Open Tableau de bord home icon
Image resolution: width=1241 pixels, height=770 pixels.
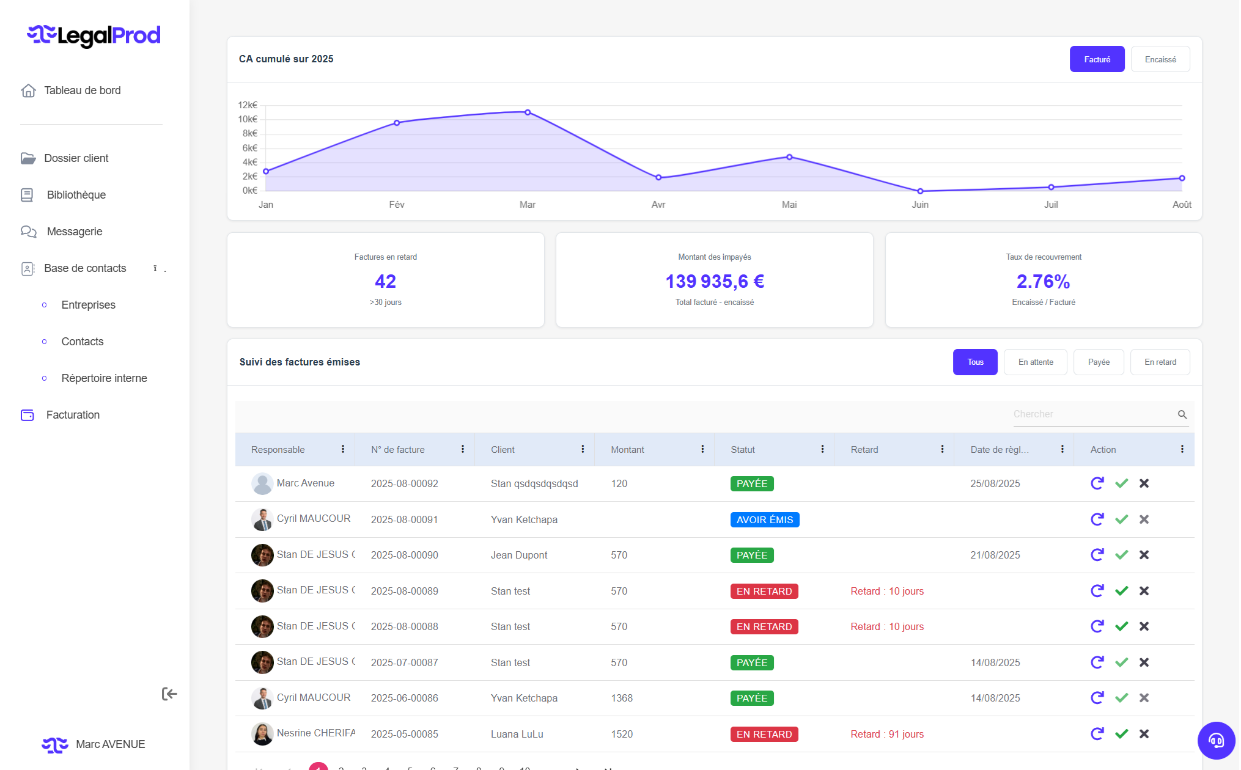[28, 90]
